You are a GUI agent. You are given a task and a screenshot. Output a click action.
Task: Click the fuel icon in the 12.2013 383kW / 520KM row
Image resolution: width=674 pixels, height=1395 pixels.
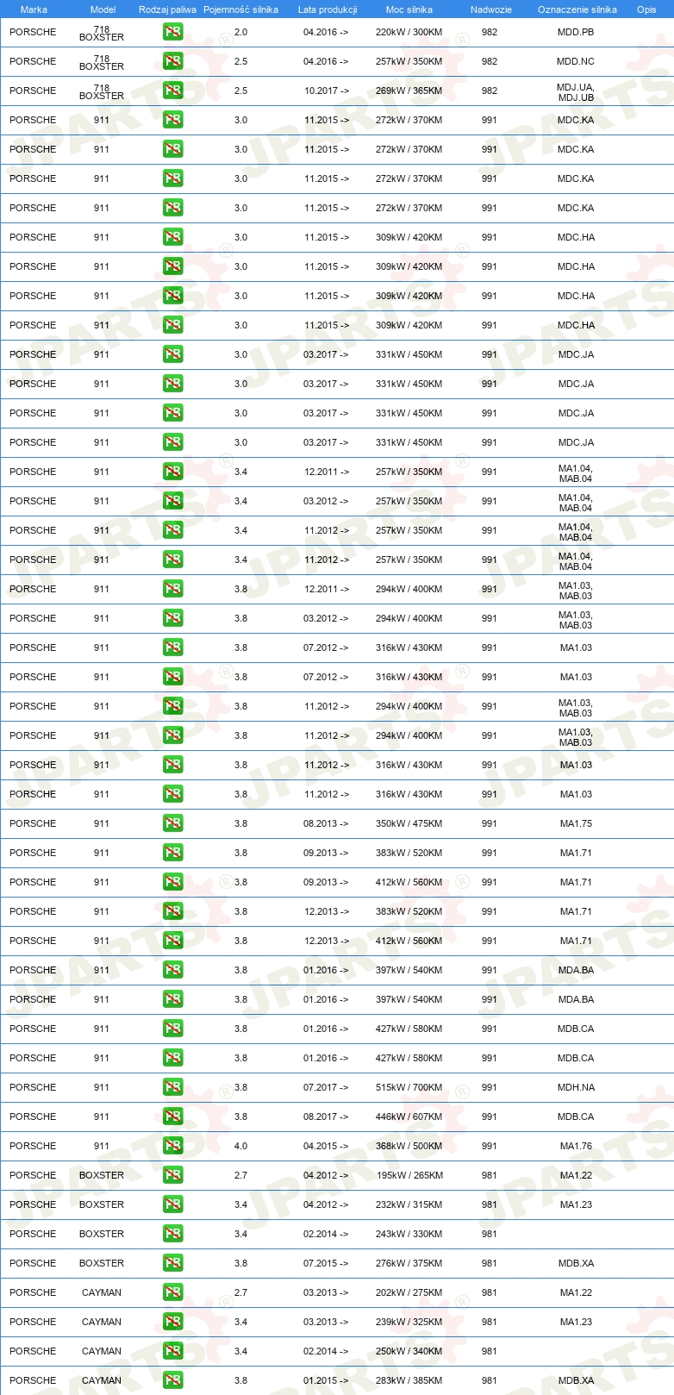tap(173, 911)
